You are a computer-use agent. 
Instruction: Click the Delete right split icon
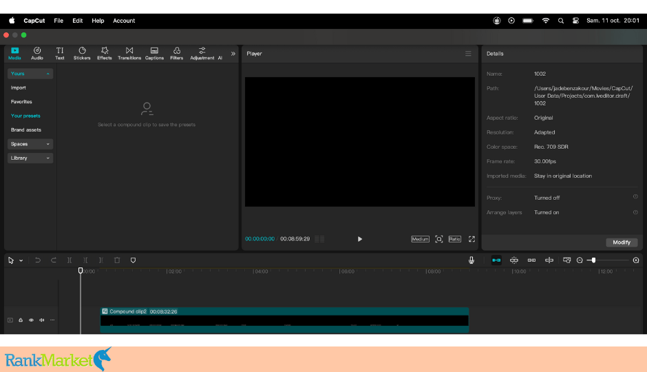click(101, 260)
